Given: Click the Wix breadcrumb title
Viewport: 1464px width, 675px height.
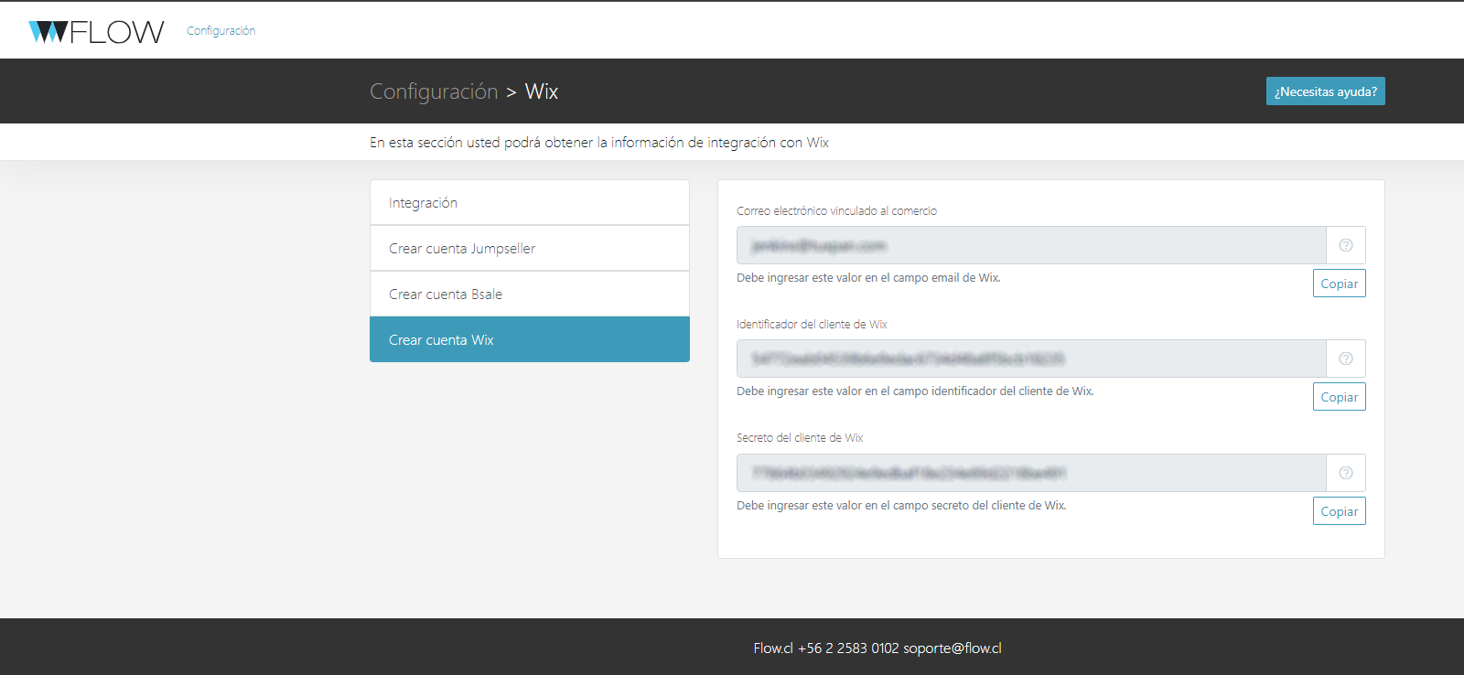Looking at the screenshot, I should (x=542, y=91).
